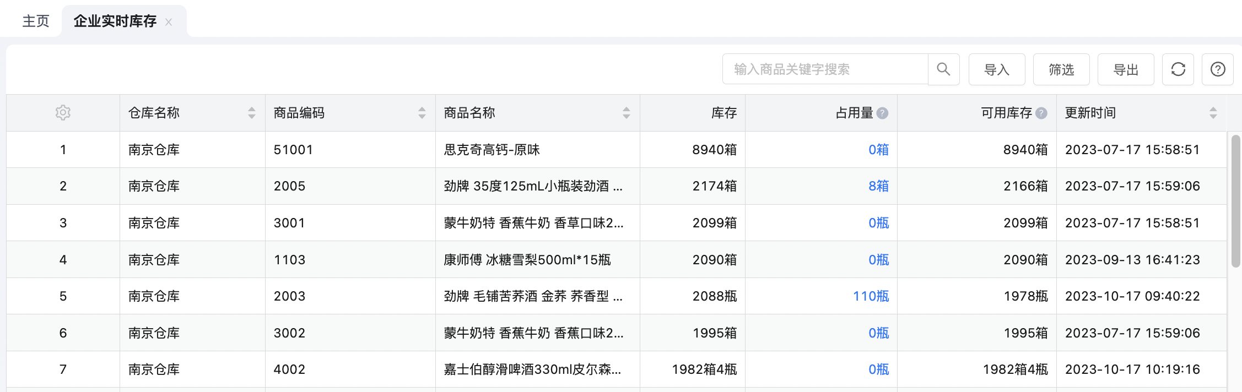Click product code 4002

coord(289,369)
